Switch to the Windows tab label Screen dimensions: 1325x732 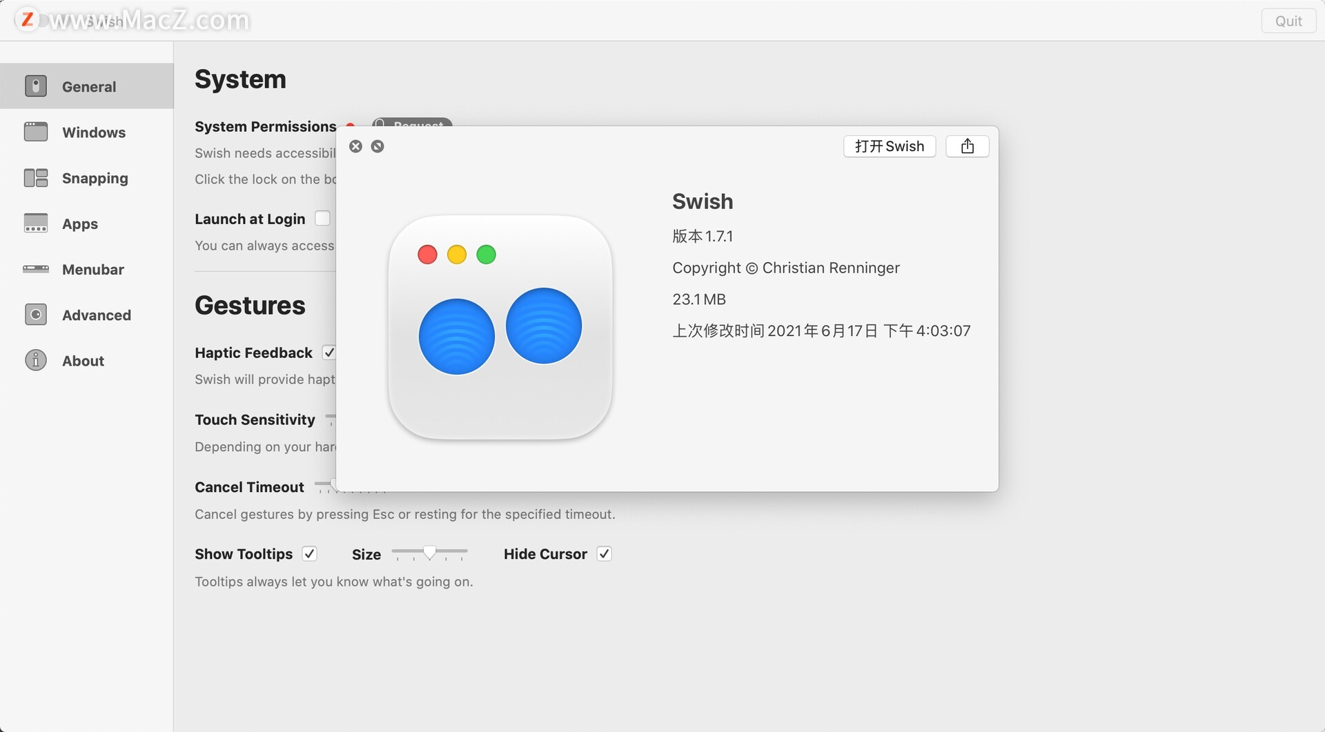click(94, 132)
